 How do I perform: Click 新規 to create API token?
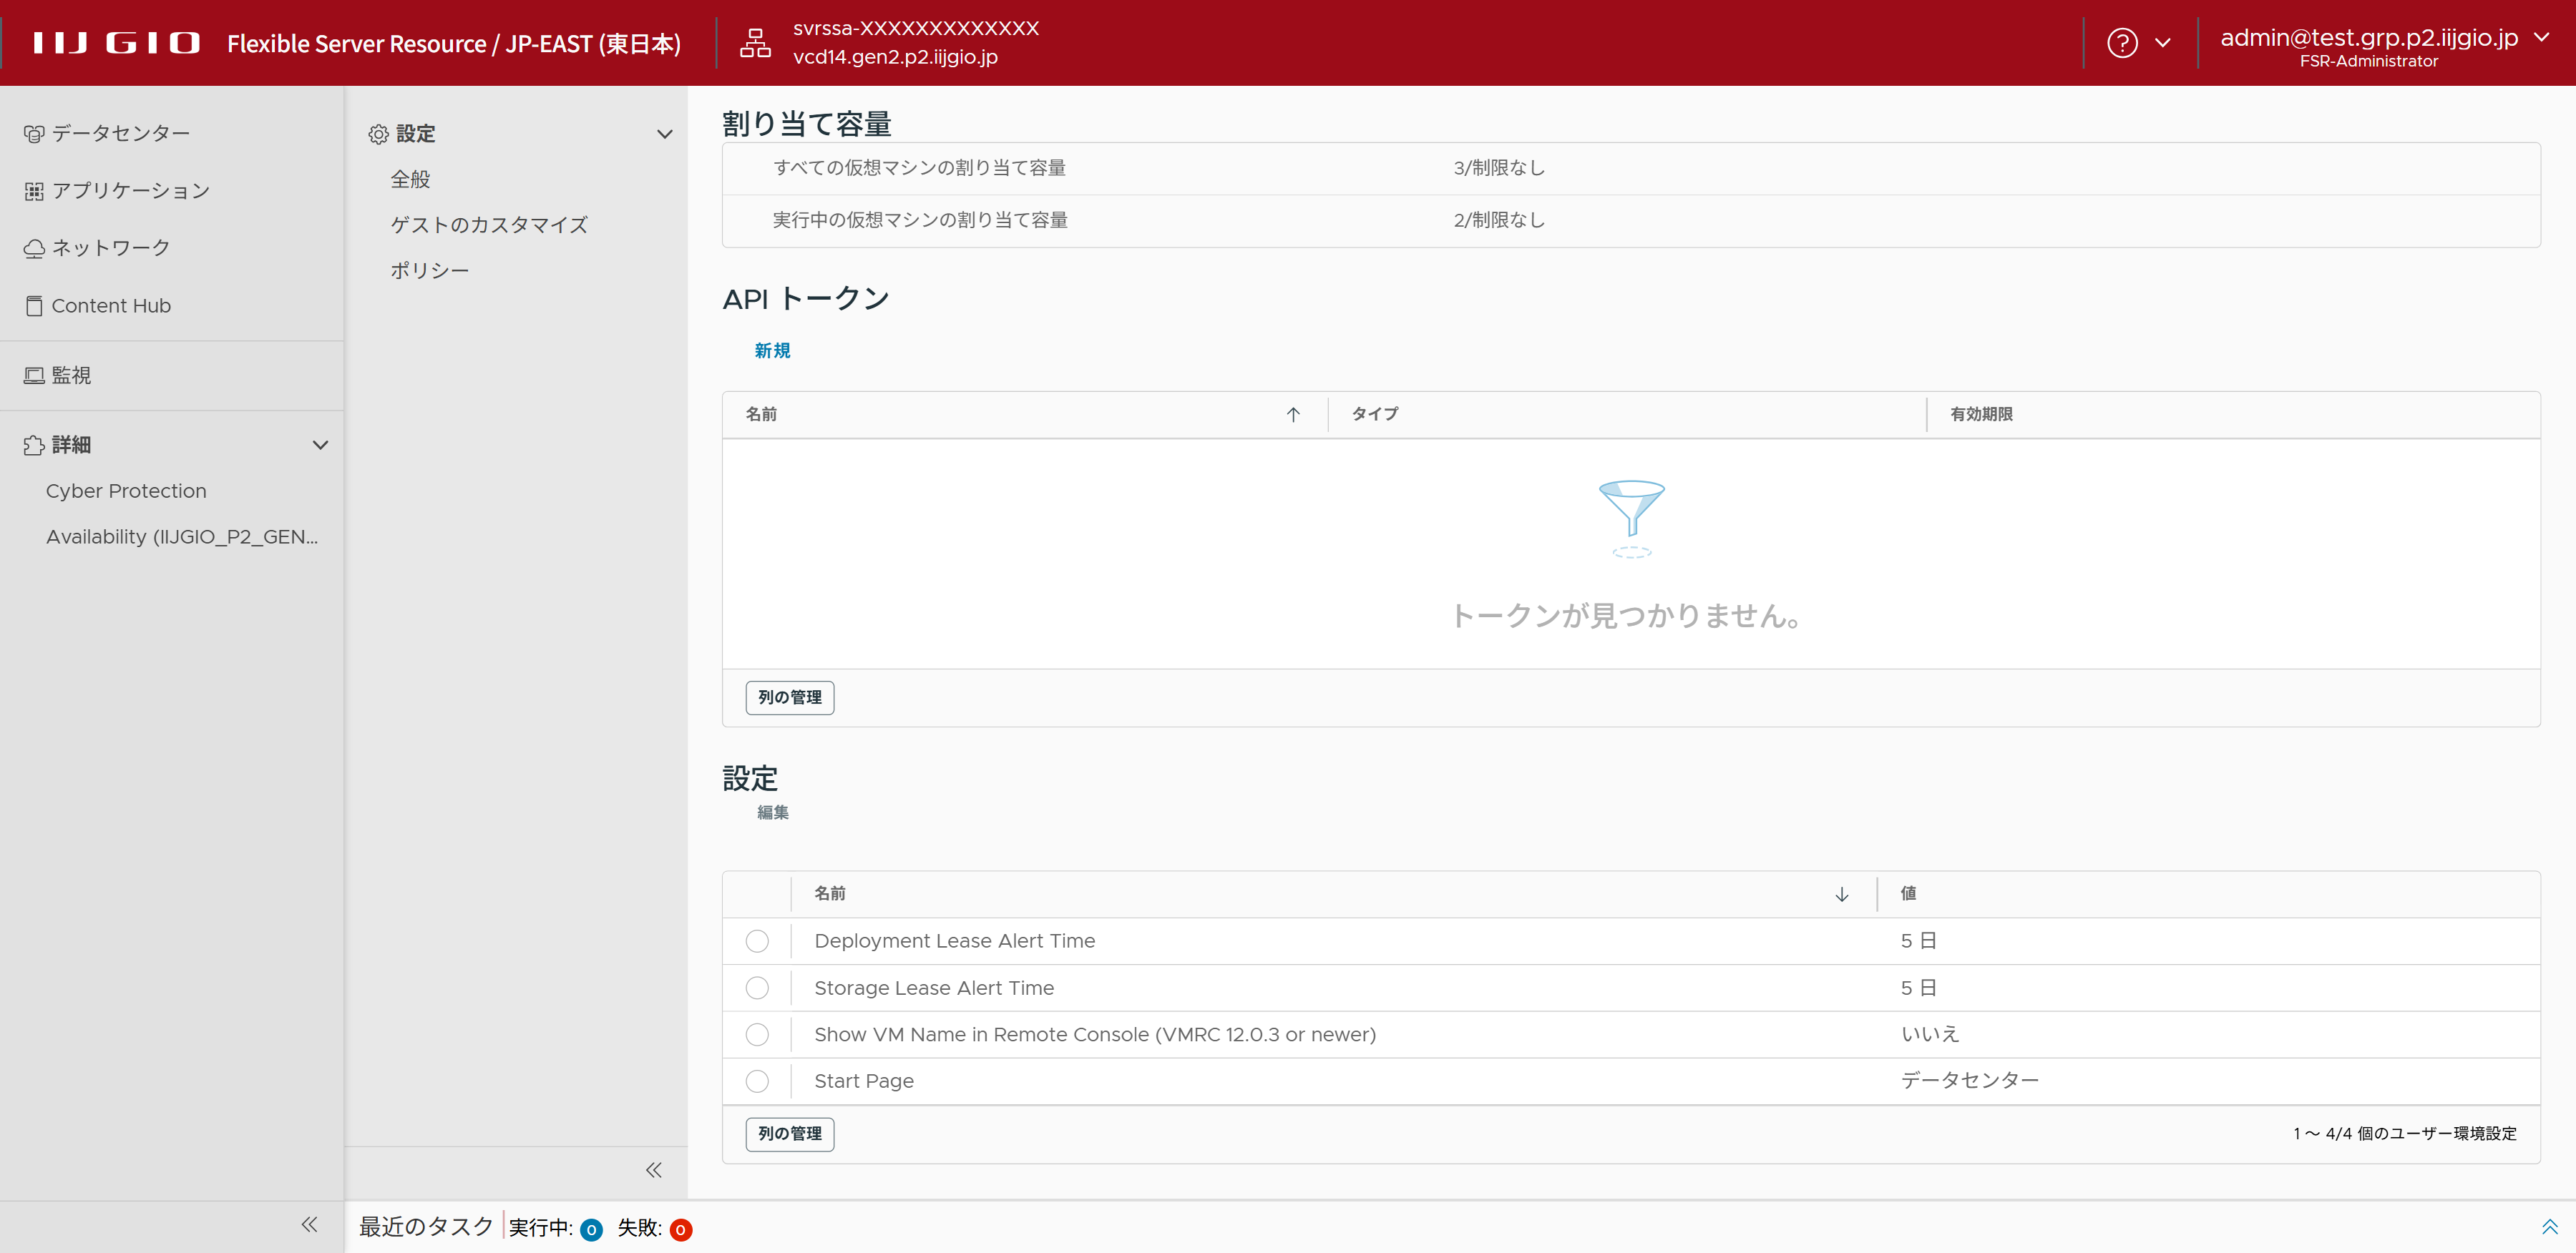coord(772,350)
